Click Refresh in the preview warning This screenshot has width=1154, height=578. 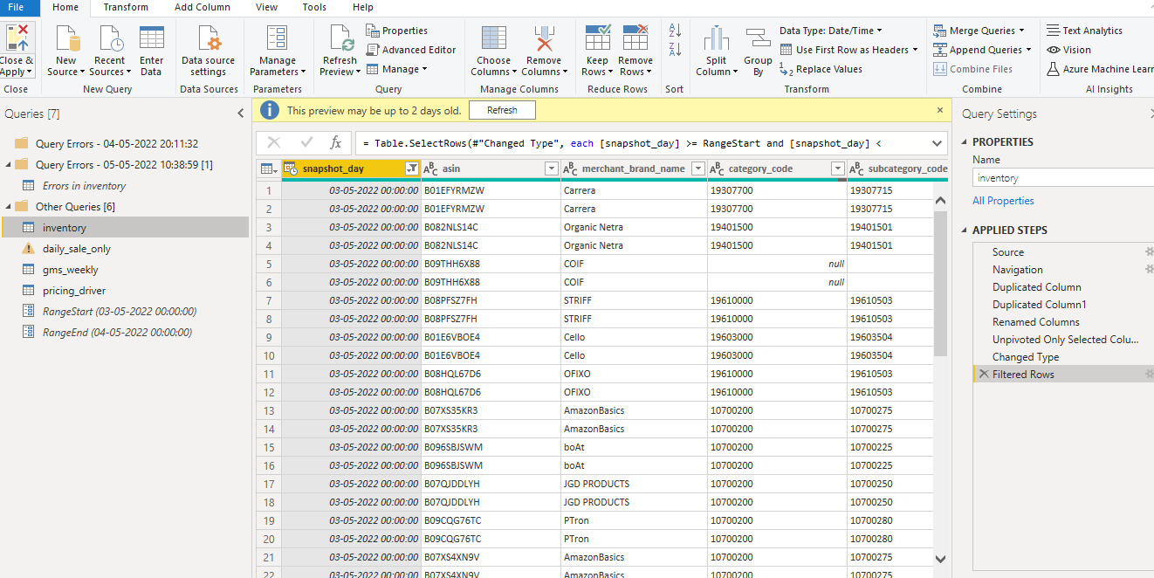tap(502, 110)
